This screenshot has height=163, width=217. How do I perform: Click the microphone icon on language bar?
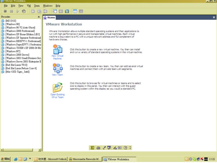pyautogui.click(x=104, y=148)
